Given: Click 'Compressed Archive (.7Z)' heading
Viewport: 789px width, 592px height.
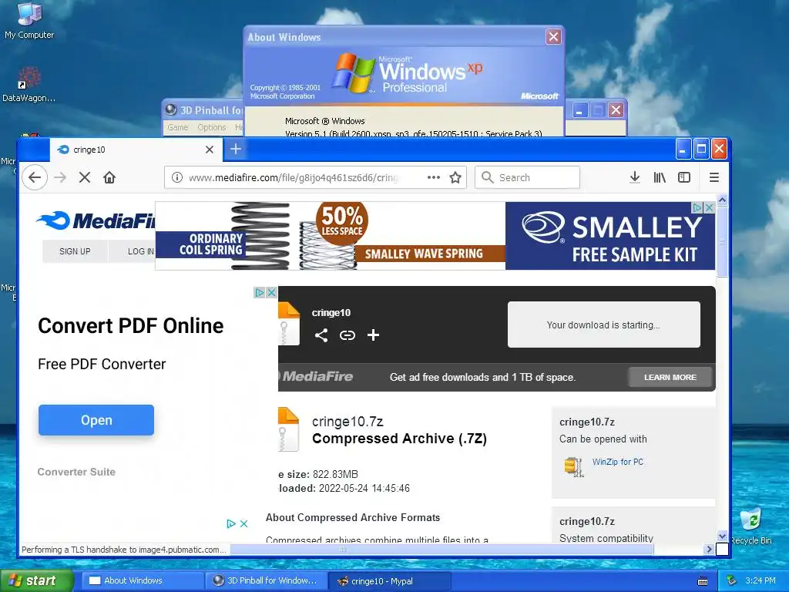Looking at the screenshot, I should tap(400, 439).
